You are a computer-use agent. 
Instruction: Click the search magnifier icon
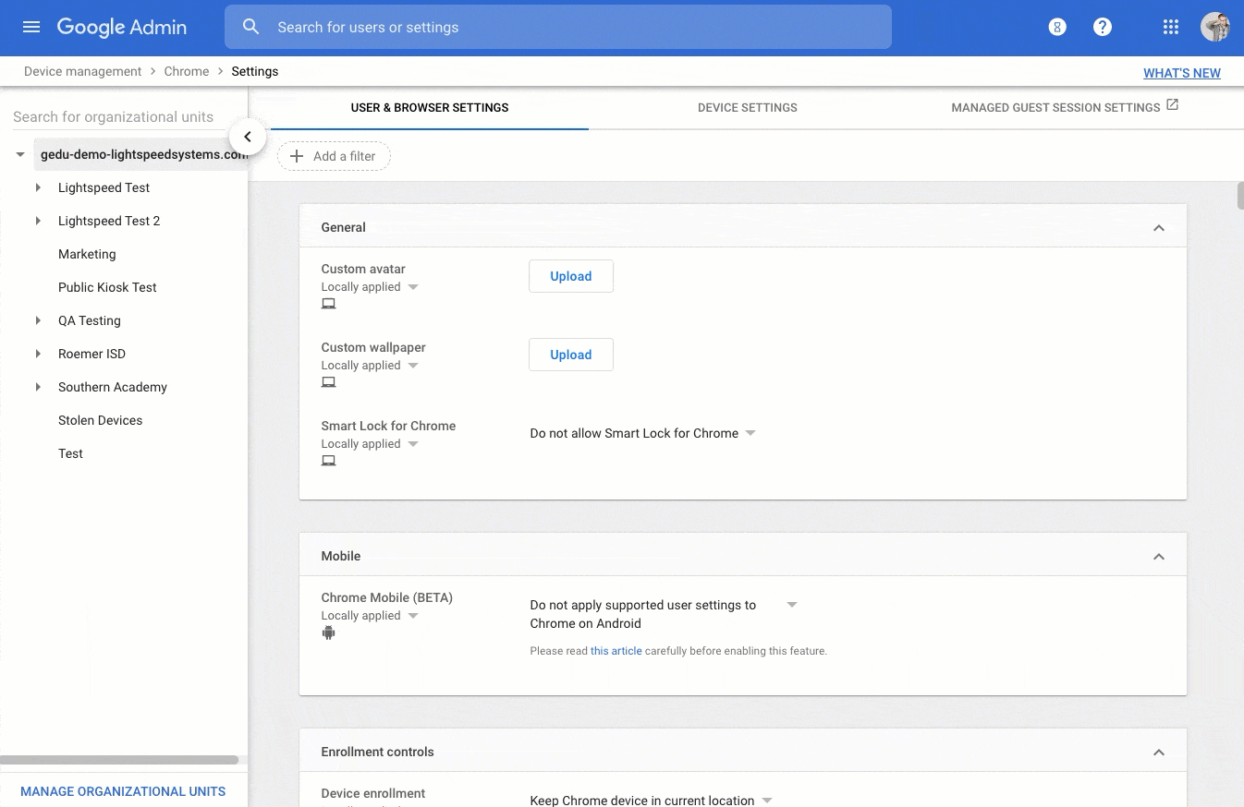[250, 27]
